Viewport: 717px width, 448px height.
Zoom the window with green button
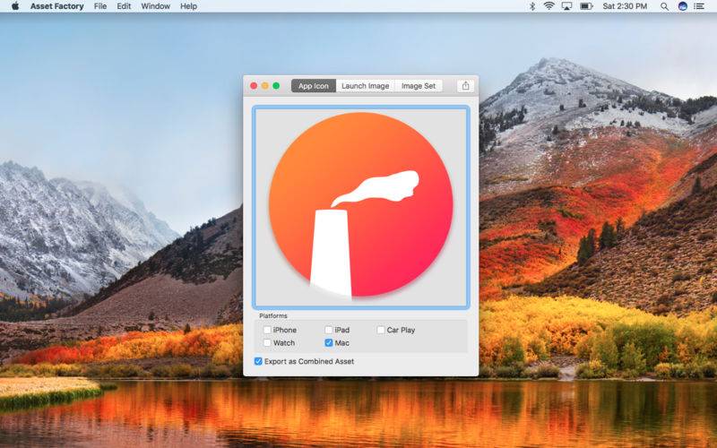coord(276,85)
